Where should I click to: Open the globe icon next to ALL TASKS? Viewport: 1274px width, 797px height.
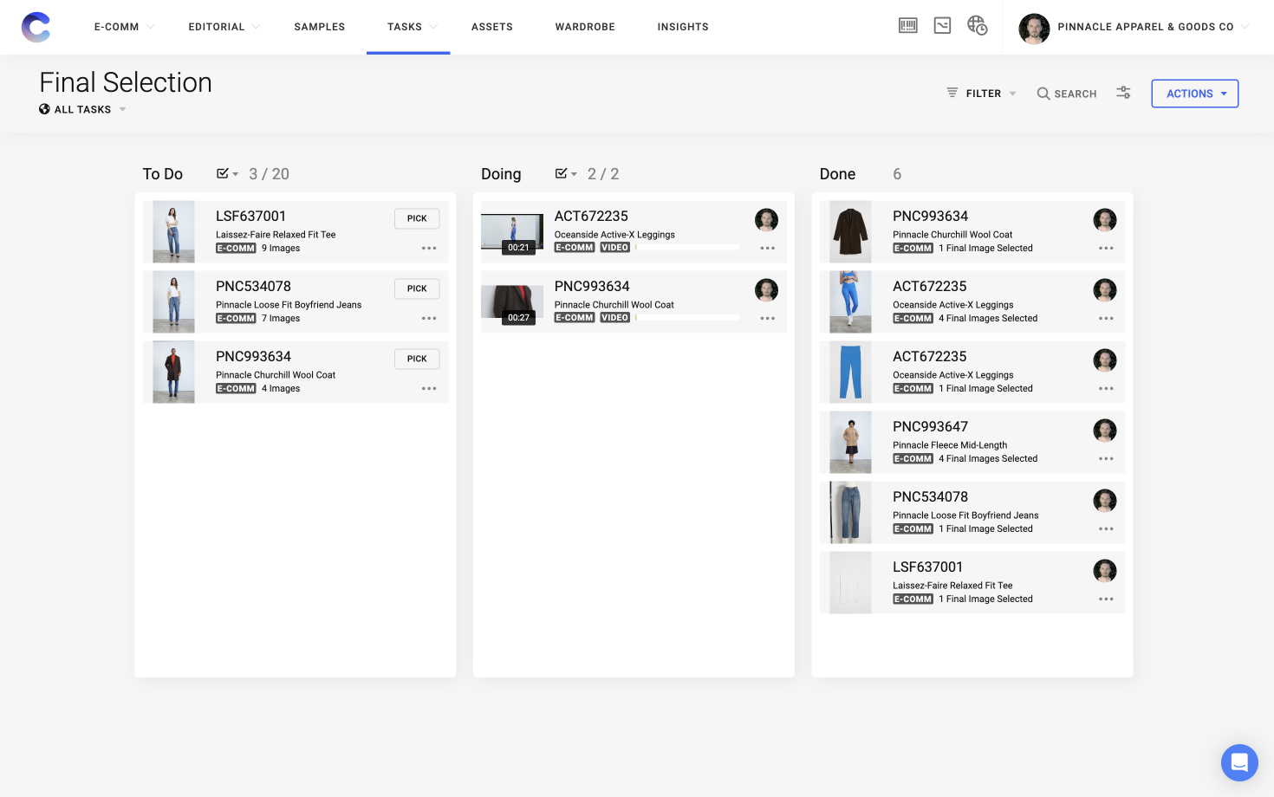[x=43, y=109]
